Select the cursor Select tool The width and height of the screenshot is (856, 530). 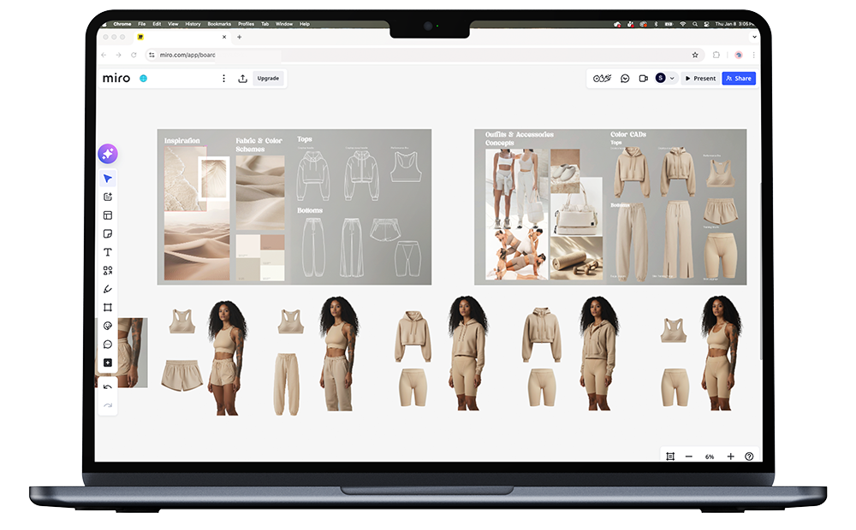click(x=108, y=179)
